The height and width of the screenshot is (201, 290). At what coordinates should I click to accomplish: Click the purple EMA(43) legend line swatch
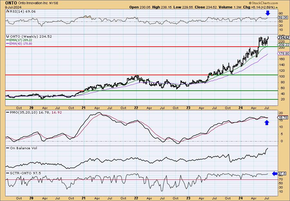click(x=7, y=44)
